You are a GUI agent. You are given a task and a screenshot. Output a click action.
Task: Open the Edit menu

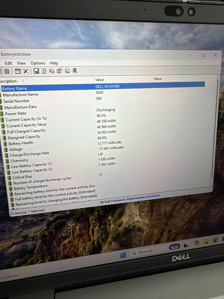click(8, 63)
